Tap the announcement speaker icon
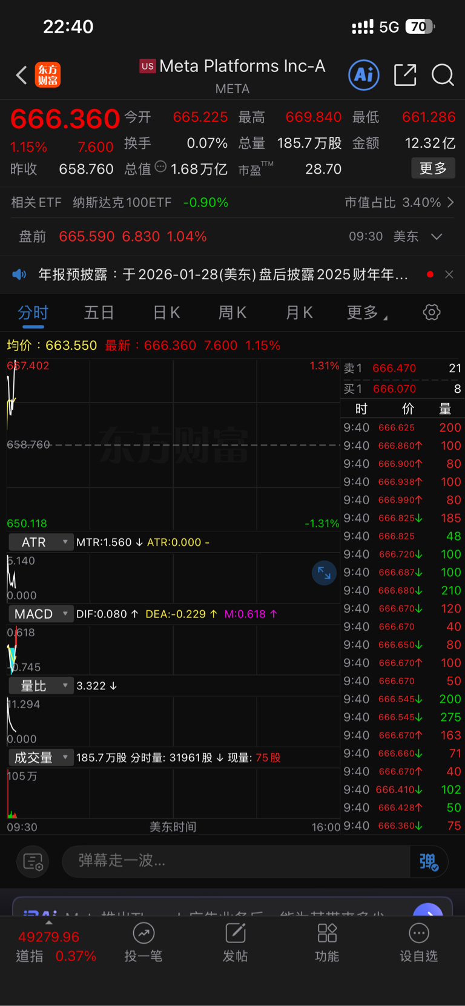This screenshot has width=465, height=1006. pyautogui.click(x=19, y=274)
